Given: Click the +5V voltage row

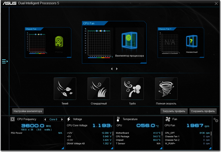Looking at the screenshot, I should coord(89,136).
